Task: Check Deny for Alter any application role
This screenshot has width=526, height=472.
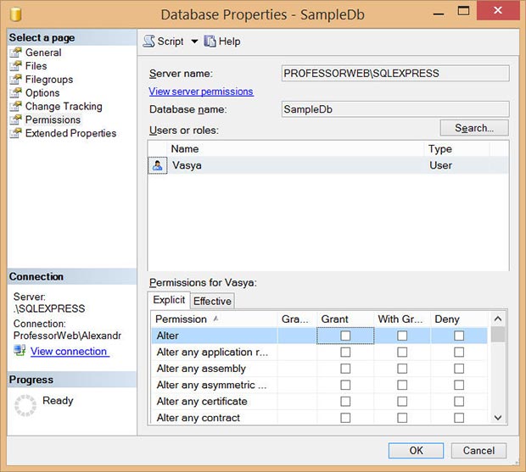Action: 459,352
